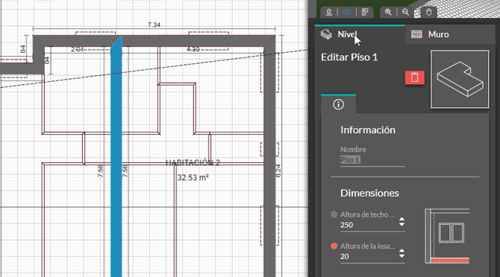Open the floor plan view icon

click(x=365, y=12)
